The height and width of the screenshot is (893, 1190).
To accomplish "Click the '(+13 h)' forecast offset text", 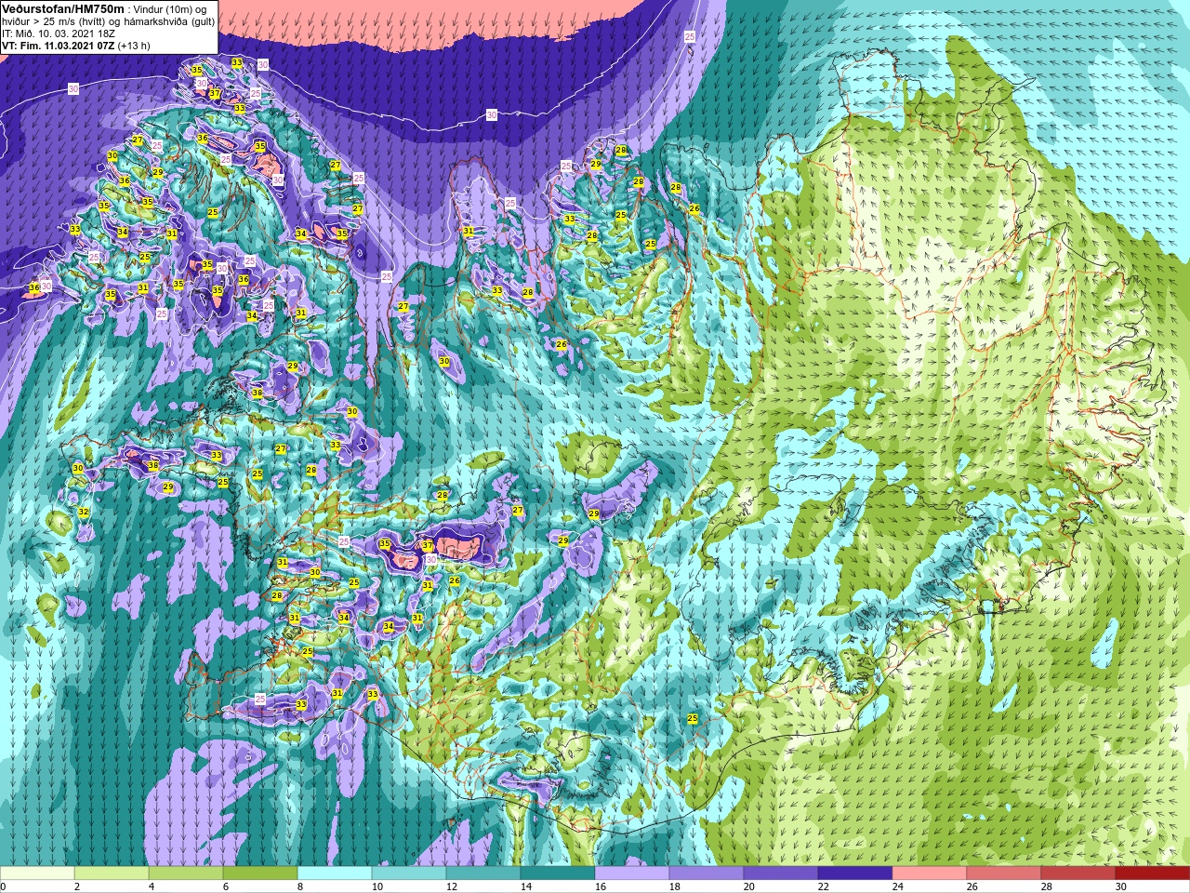I will pos(134,46).
